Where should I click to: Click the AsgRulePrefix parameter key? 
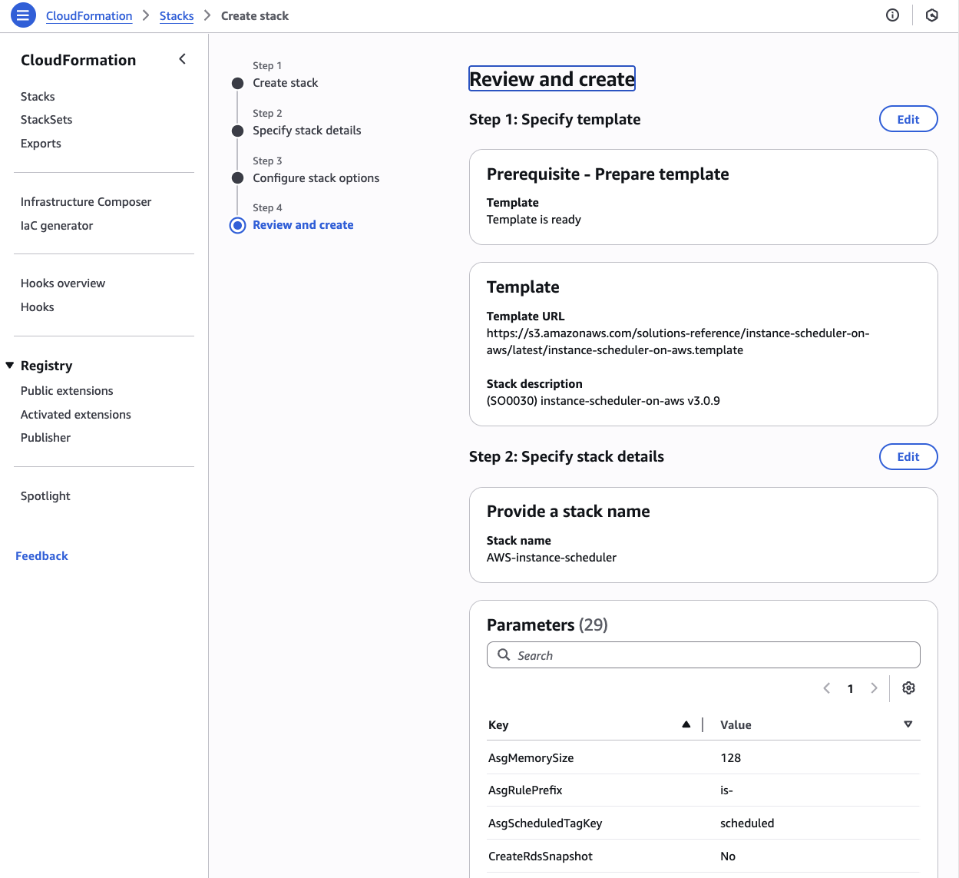pyautogui.click(x=525, y=790)
